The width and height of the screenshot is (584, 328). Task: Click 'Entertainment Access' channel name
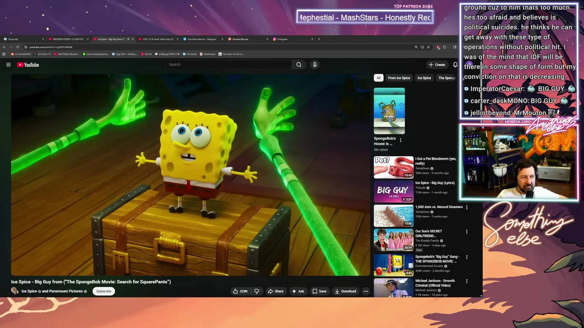pos(429,266)
